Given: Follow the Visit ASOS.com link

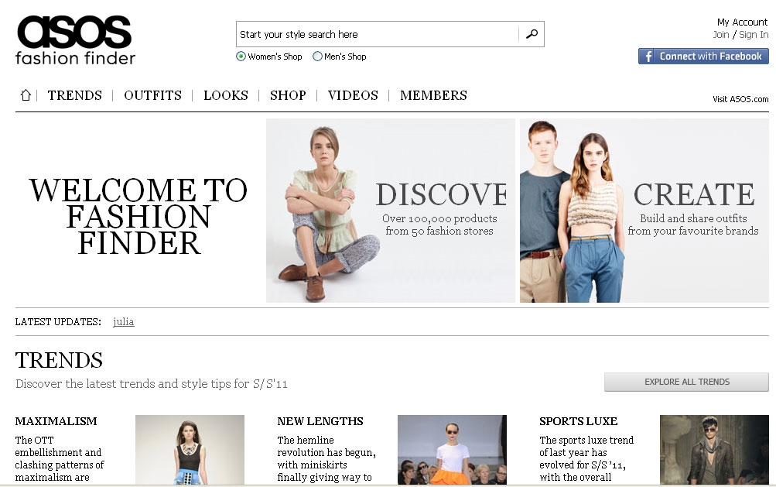Looking at the screenshot, I should tap(740, 99).
